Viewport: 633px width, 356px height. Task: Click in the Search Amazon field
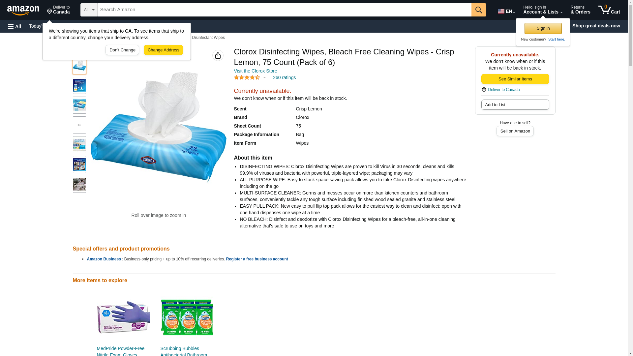click(284, 10)
